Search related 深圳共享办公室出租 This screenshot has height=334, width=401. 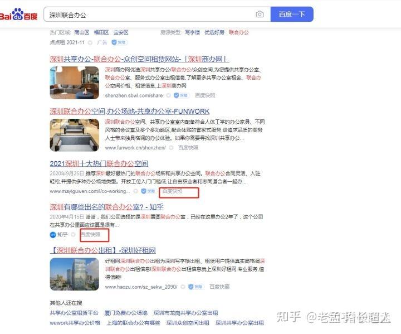[x=239, y=323]
